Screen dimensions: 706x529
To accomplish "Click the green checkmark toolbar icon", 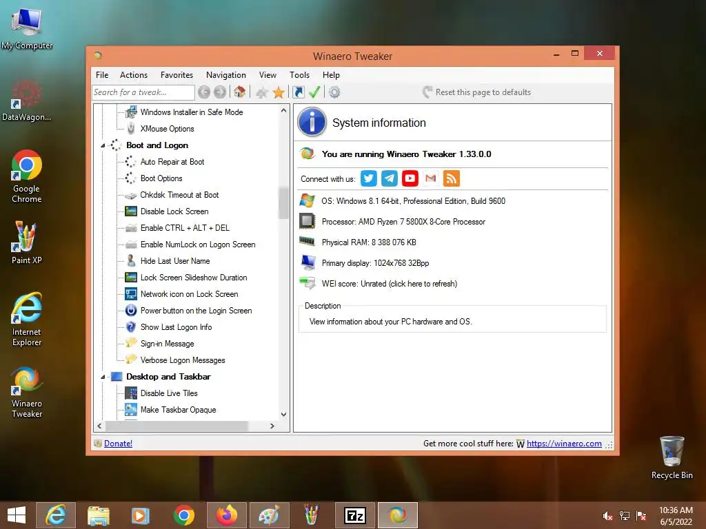I will 314,92.
